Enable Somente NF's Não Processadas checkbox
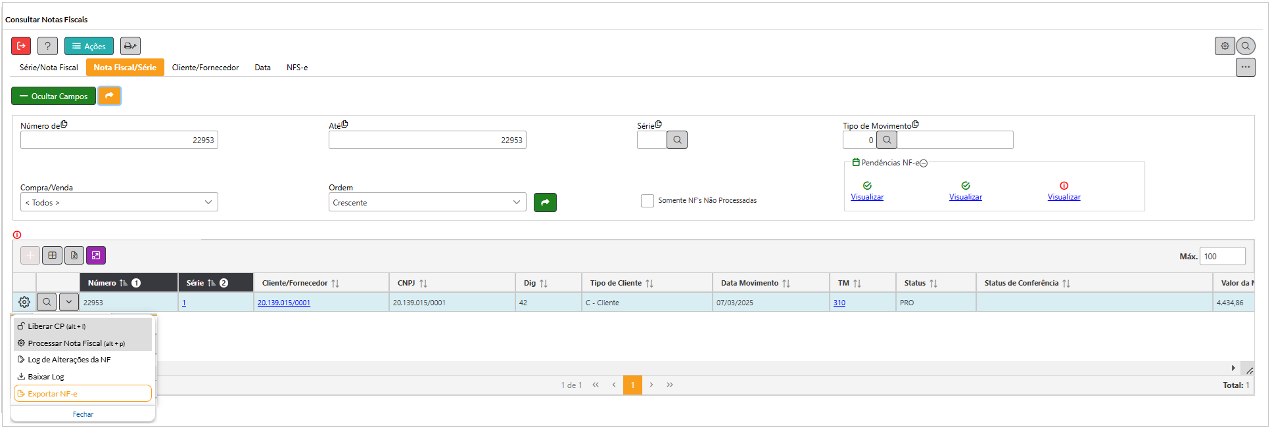The height and width of the screenshot is (428, 1270). (x=647, y=201)
